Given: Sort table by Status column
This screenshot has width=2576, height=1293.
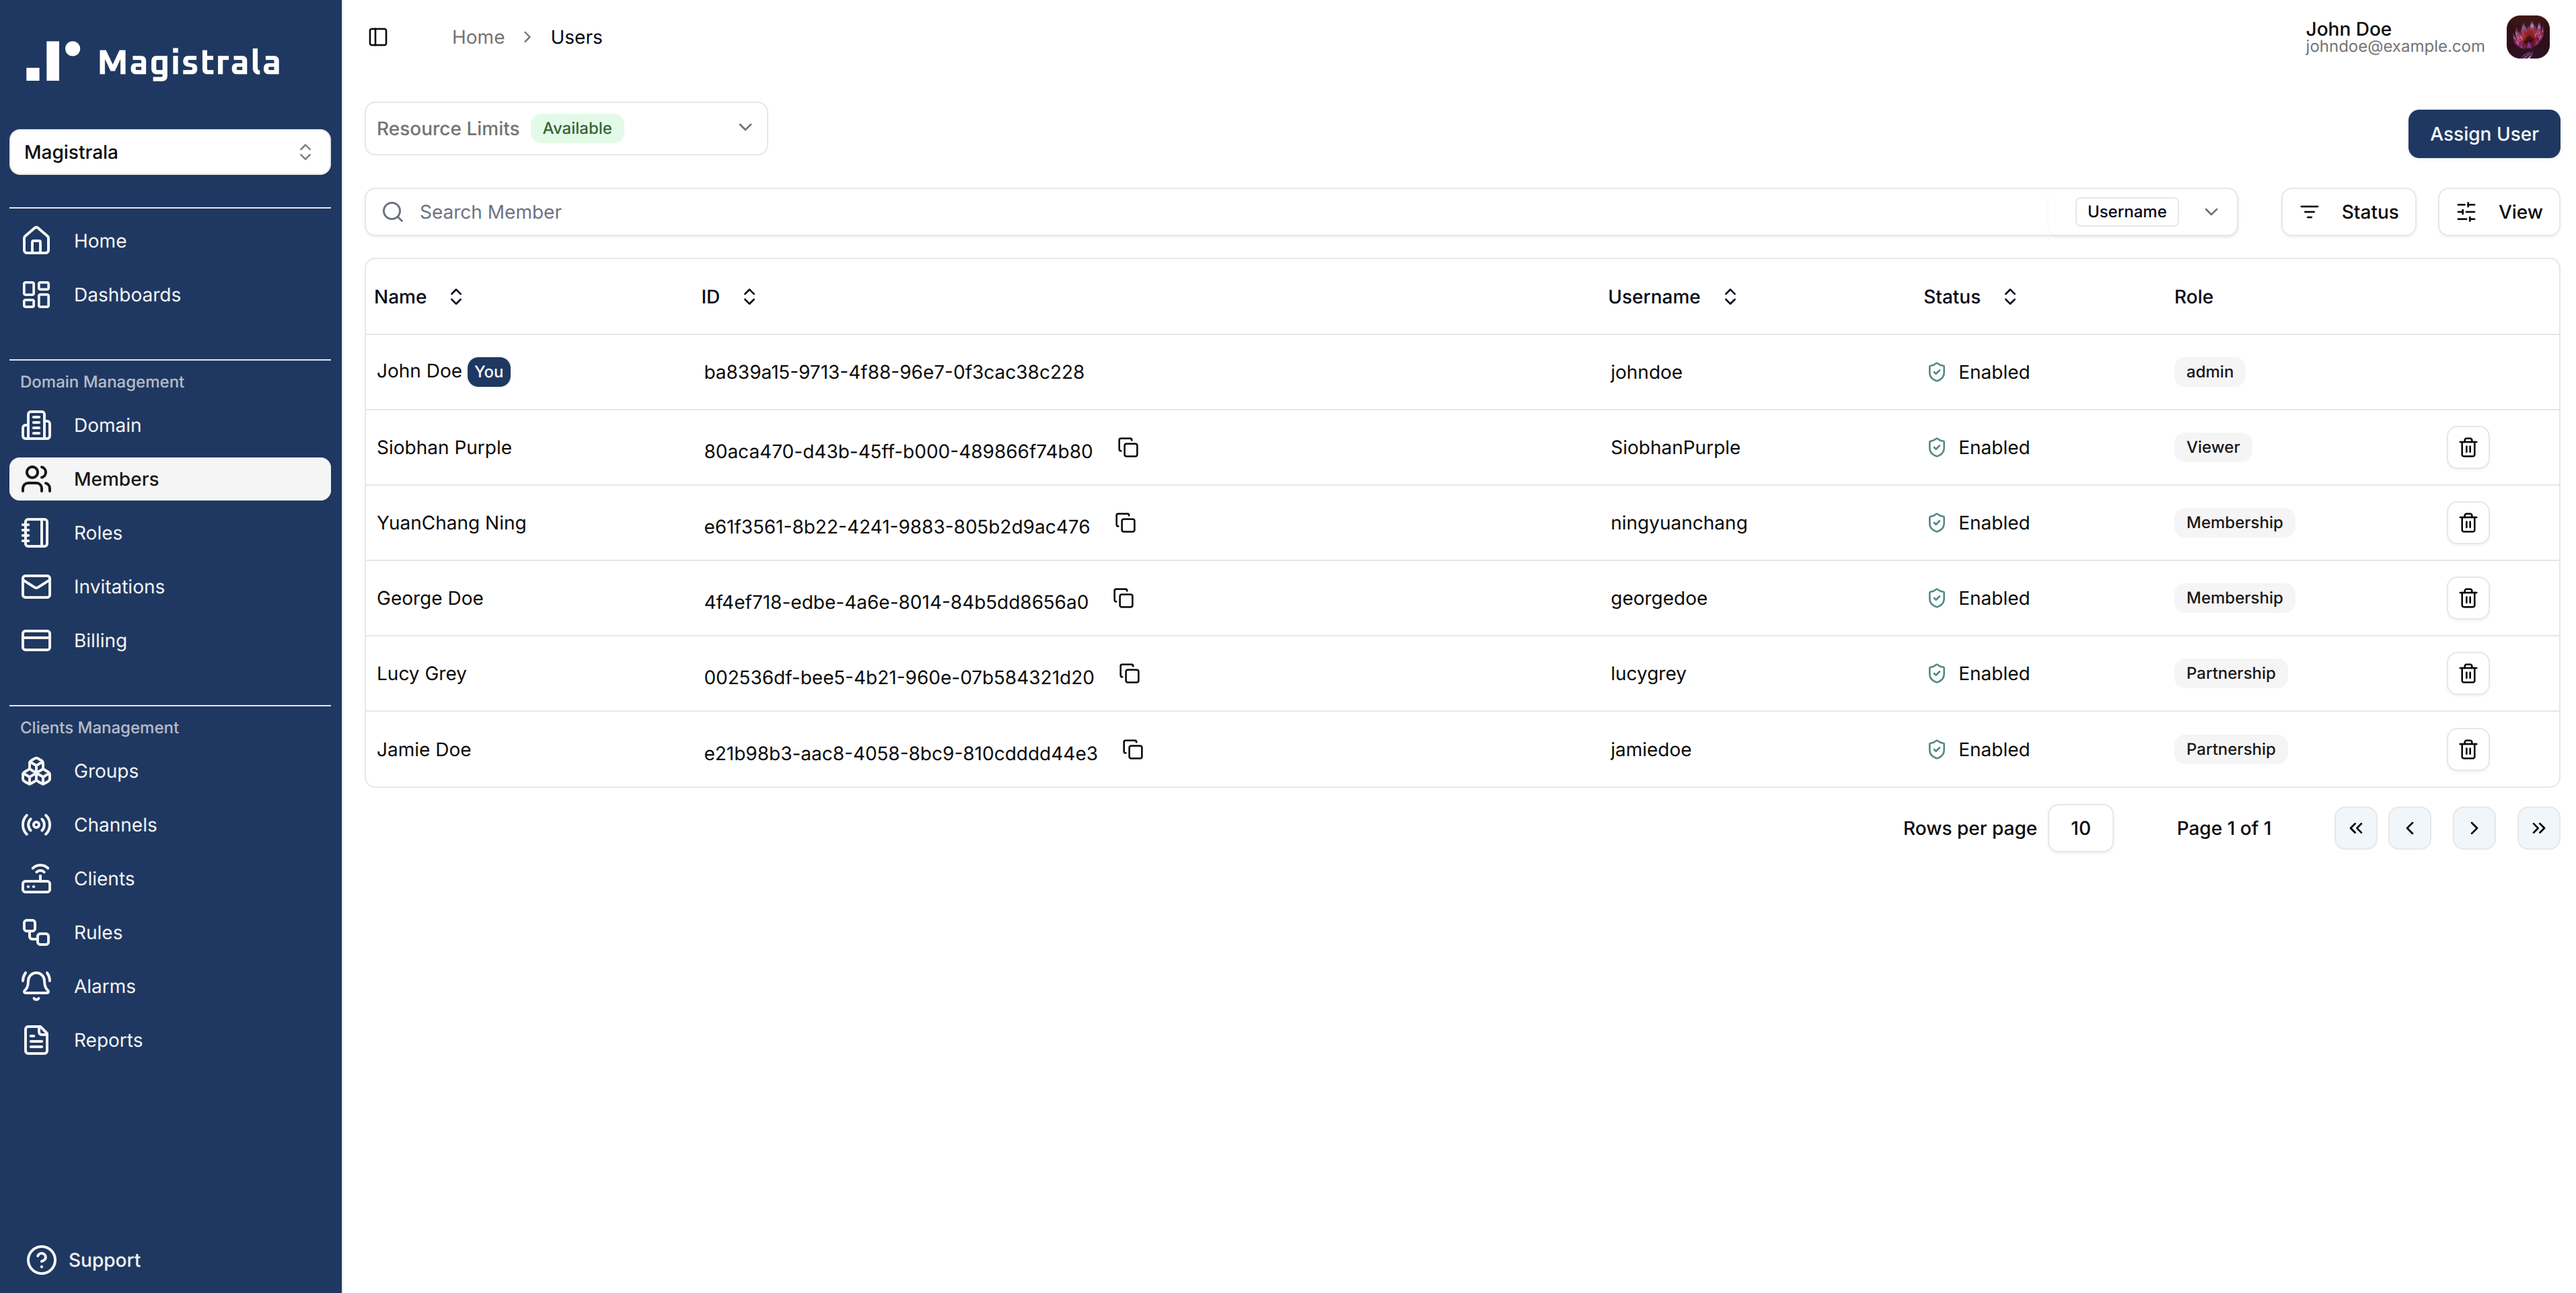Looking at the screenshot, I should (x=2010, y=297).
